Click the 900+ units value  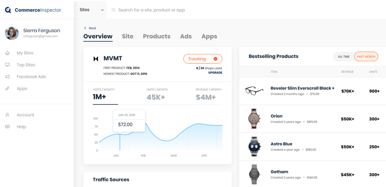(374, 91)
